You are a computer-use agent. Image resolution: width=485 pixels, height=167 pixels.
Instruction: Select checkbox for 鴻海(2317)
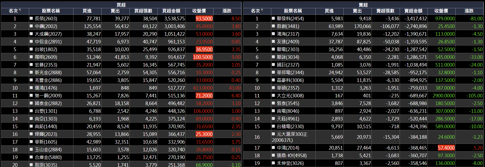click(273, 34)
